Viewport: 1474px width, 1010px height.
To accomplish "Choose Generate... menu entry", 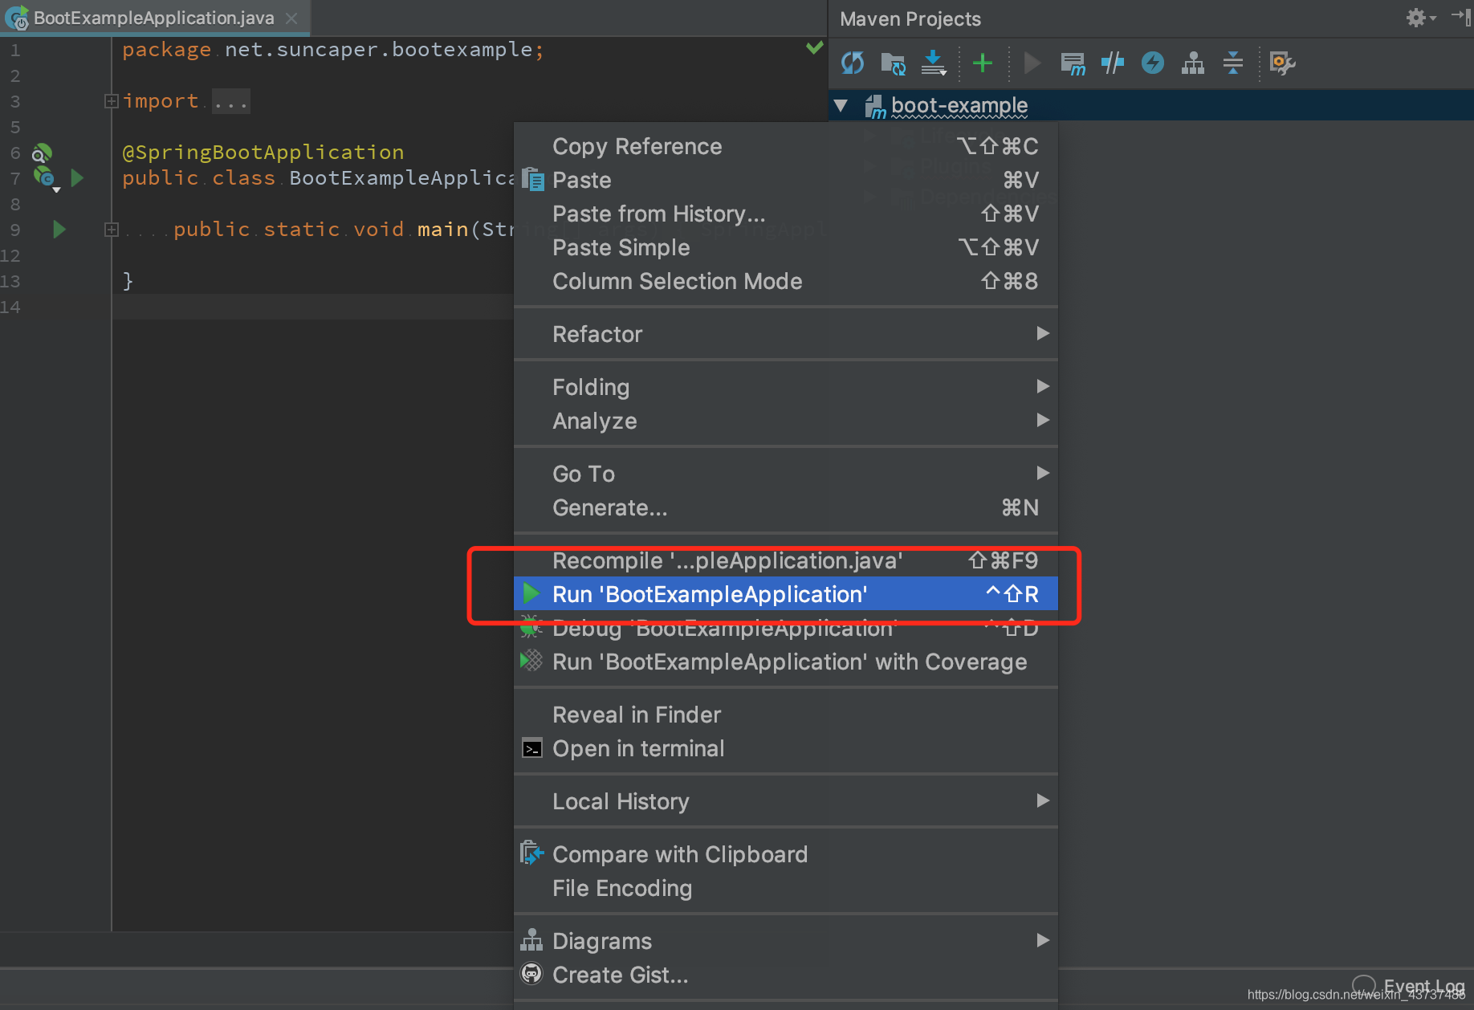I will (785, 507).
